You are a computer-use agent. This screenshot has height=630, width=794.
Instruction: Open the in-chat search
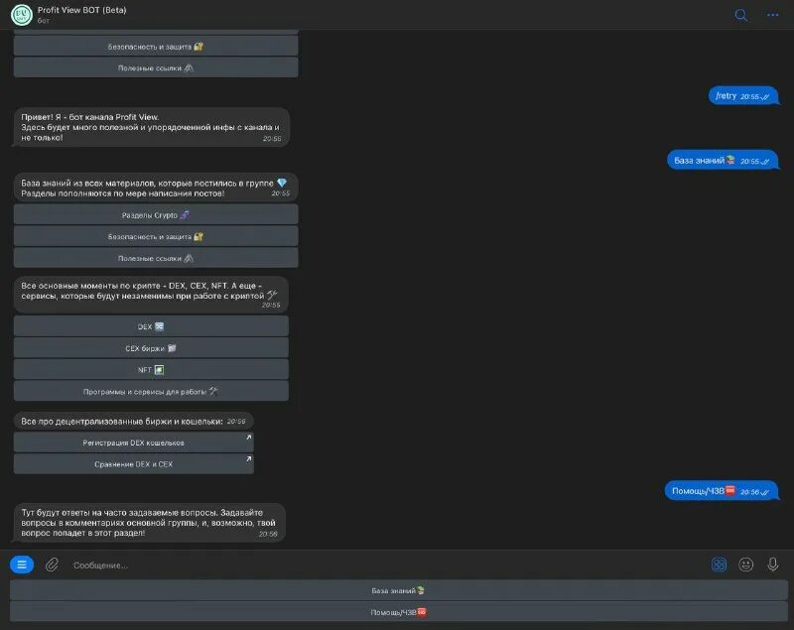click(739, 16)
